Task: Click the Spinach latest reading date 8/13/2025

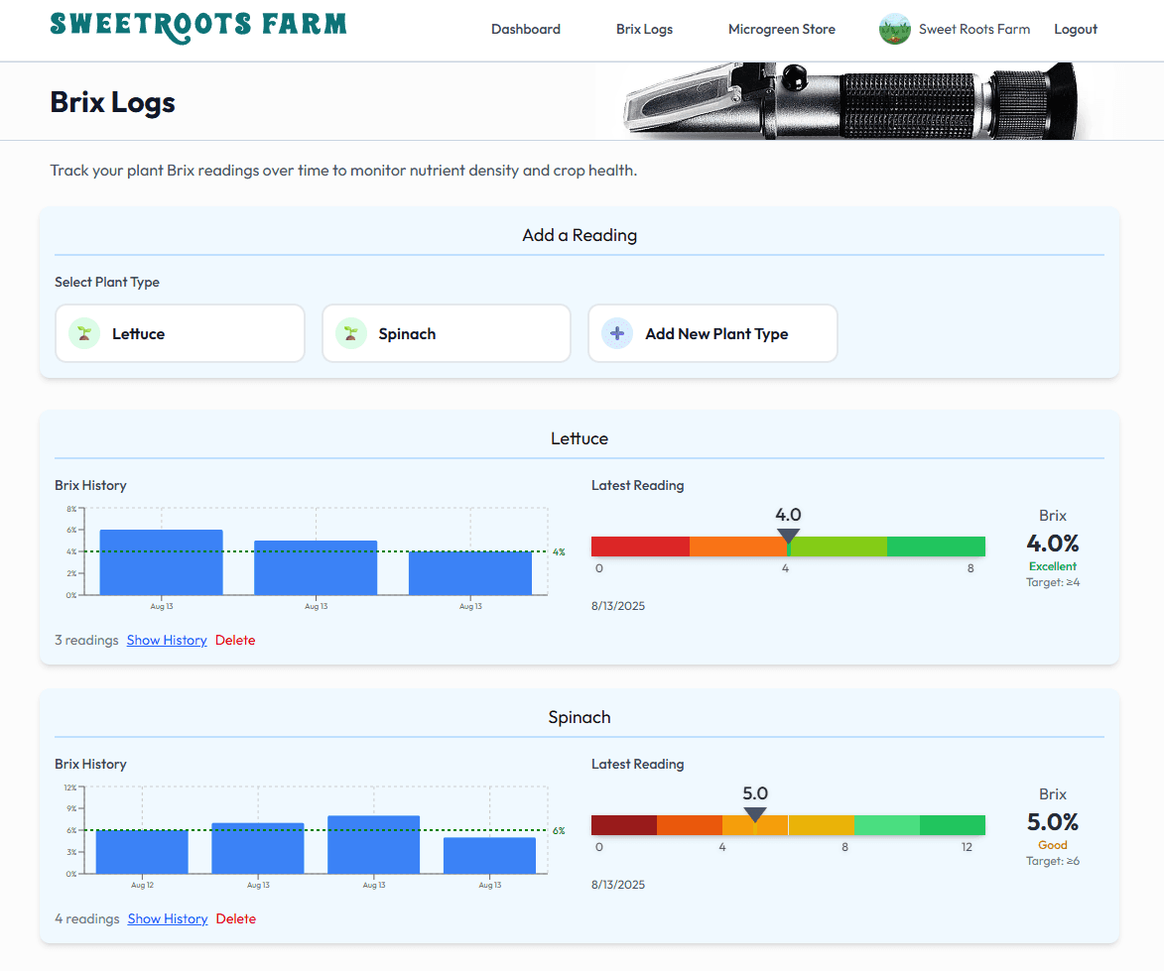Action: 618,885
